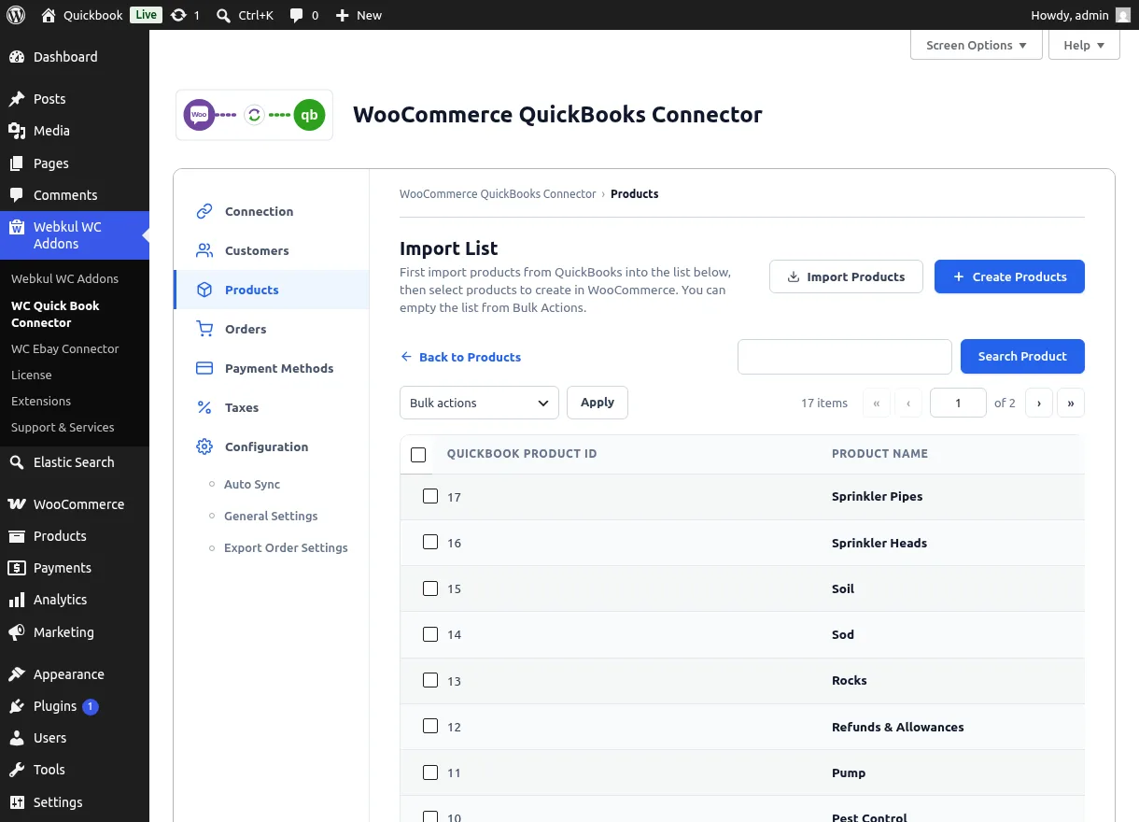Click the WooCommerce QuickBooks Connector breadcrumb

pyautogui.click(x=498, y=194)
